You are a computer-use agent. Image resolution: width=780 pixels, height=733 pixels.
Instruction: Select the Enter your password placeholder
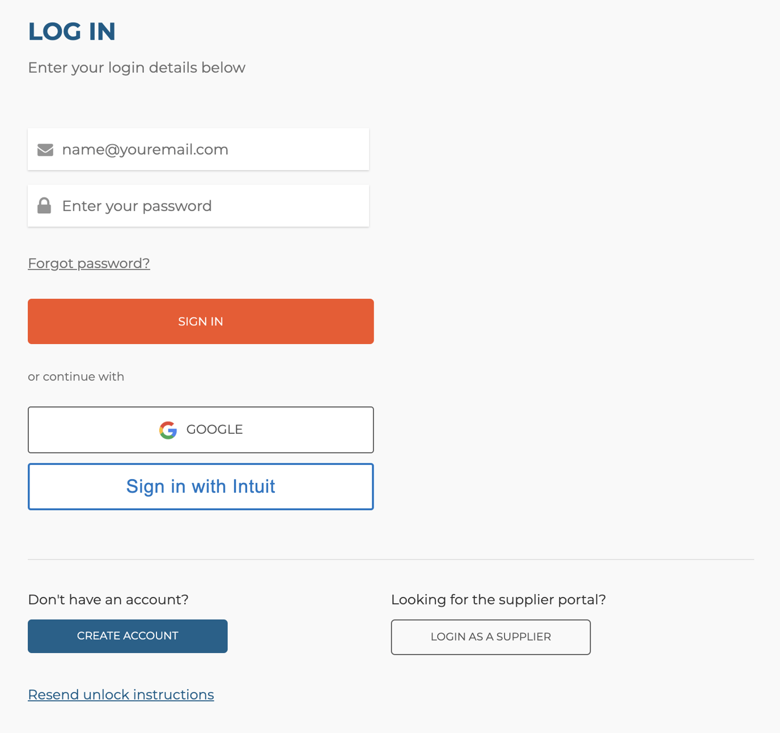(137, 205)
